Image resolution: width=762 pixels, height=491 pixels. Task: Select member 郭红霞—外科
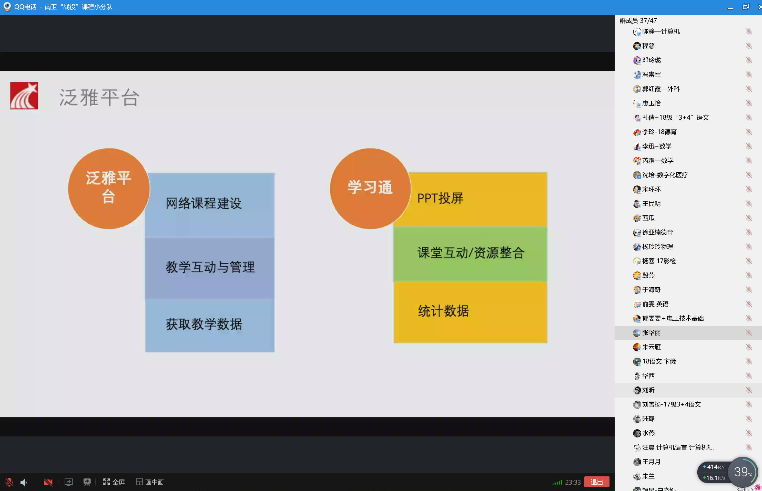(x=688, y=89)
